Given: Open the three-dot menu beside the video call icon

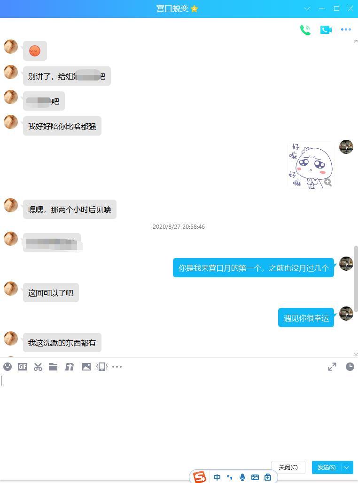Looking at the screenshot, I should (x=346, y=30).
